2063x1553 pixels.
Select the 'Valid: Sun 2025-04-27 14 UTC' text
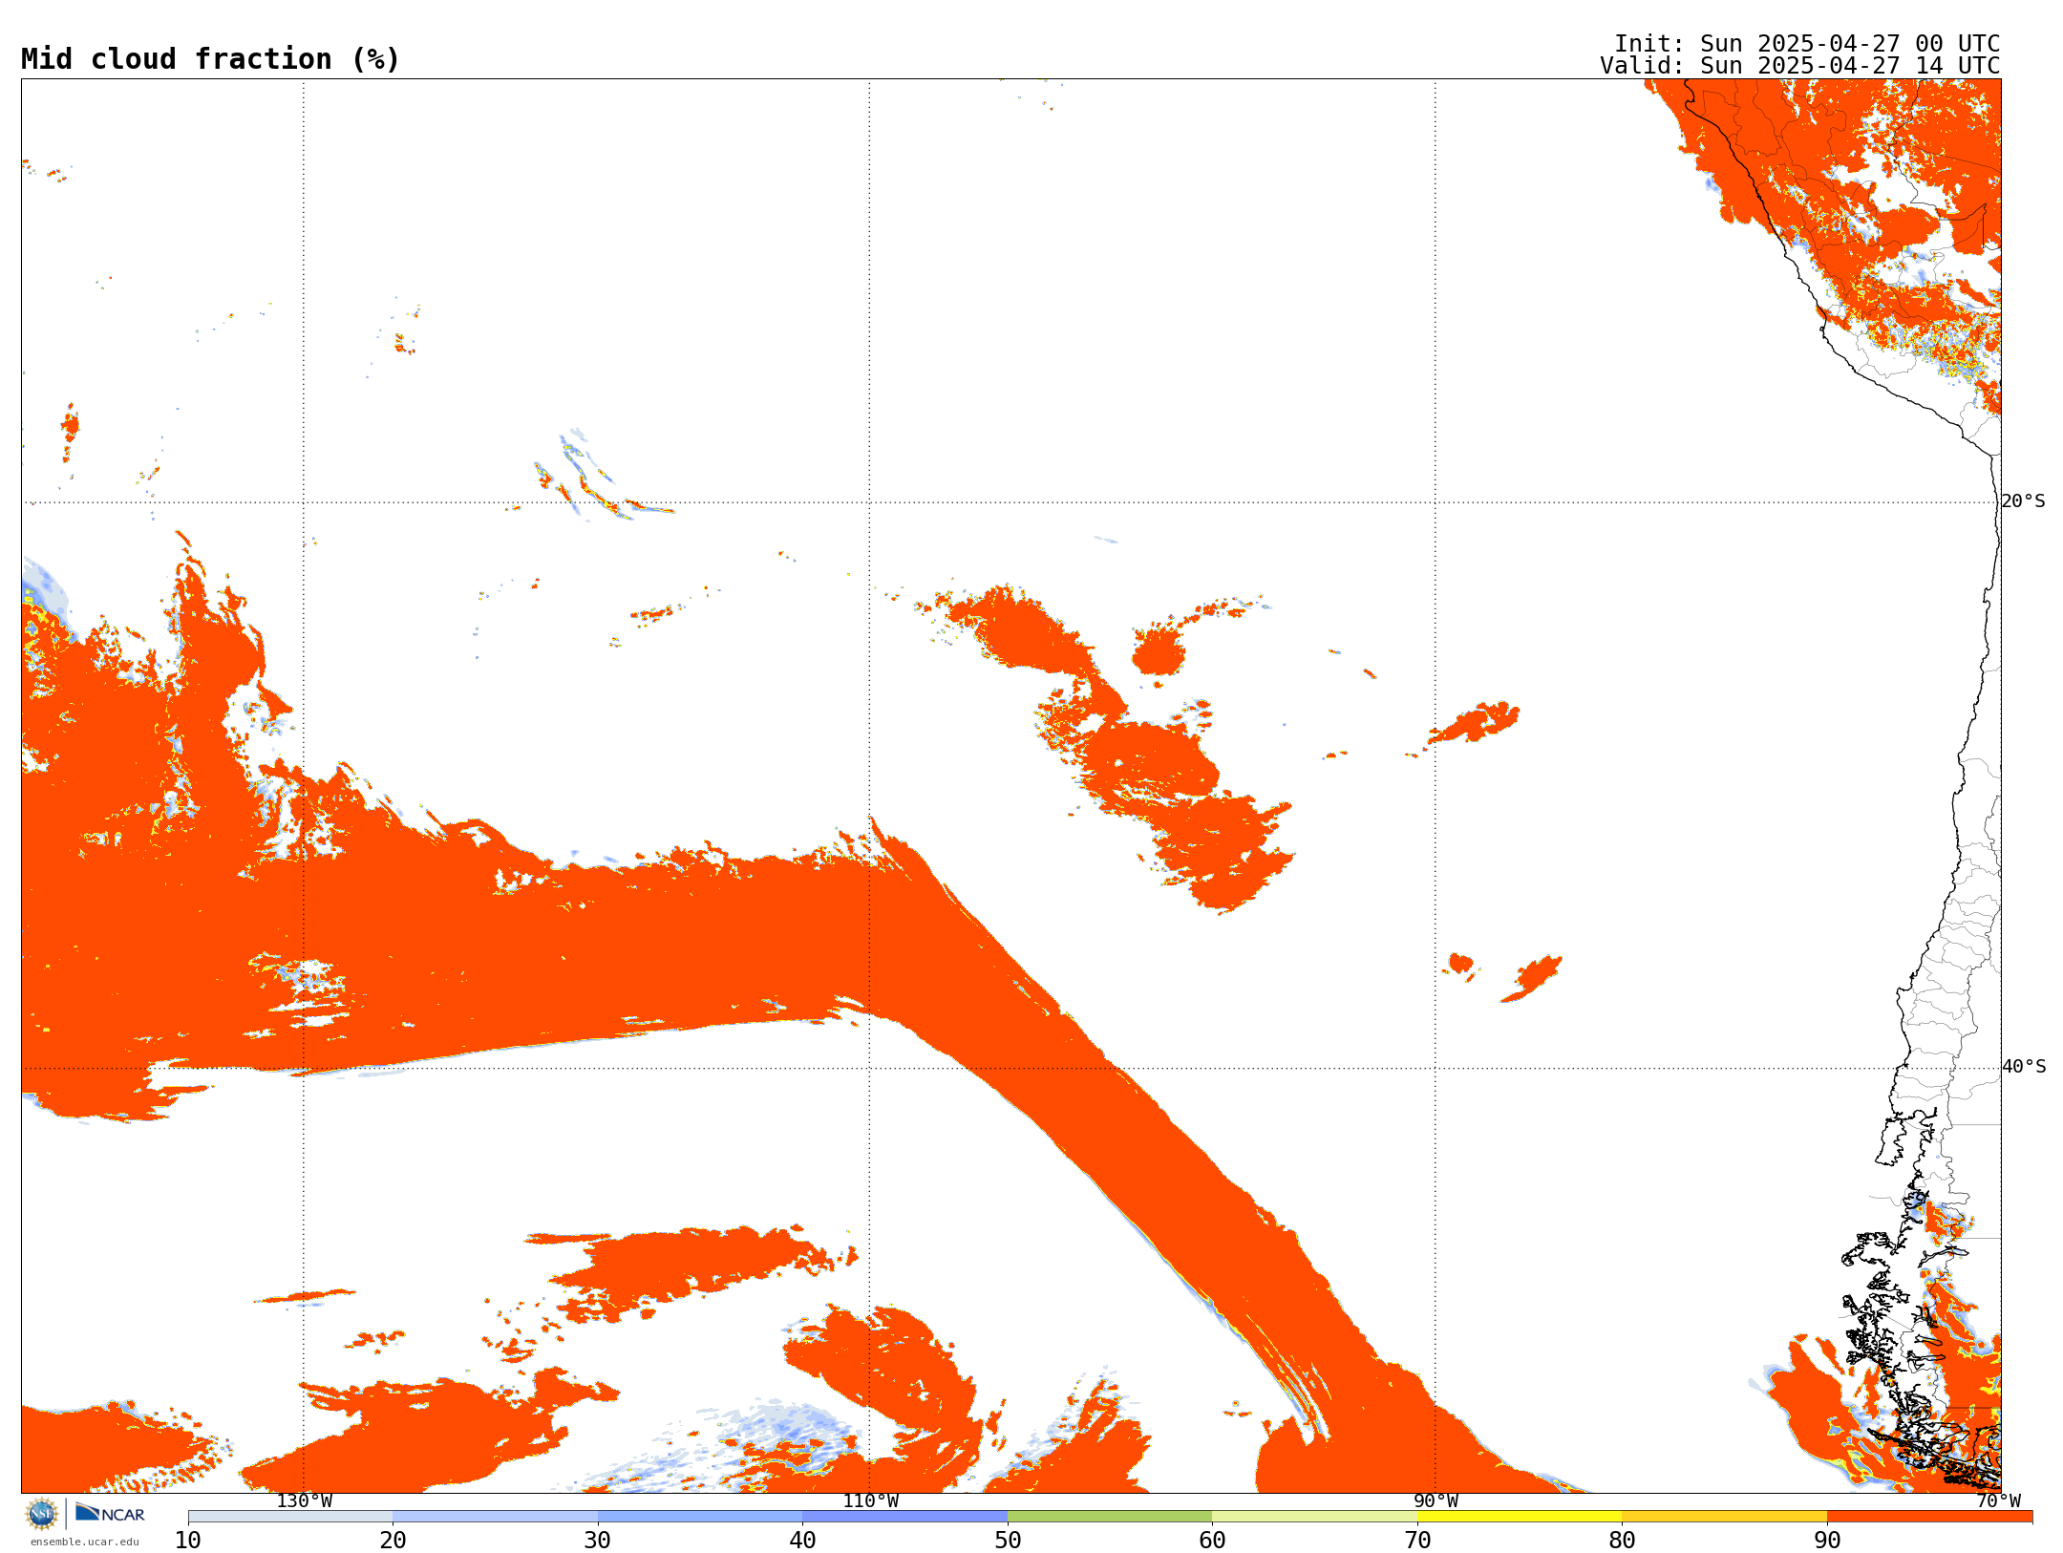coord(1800,66)
